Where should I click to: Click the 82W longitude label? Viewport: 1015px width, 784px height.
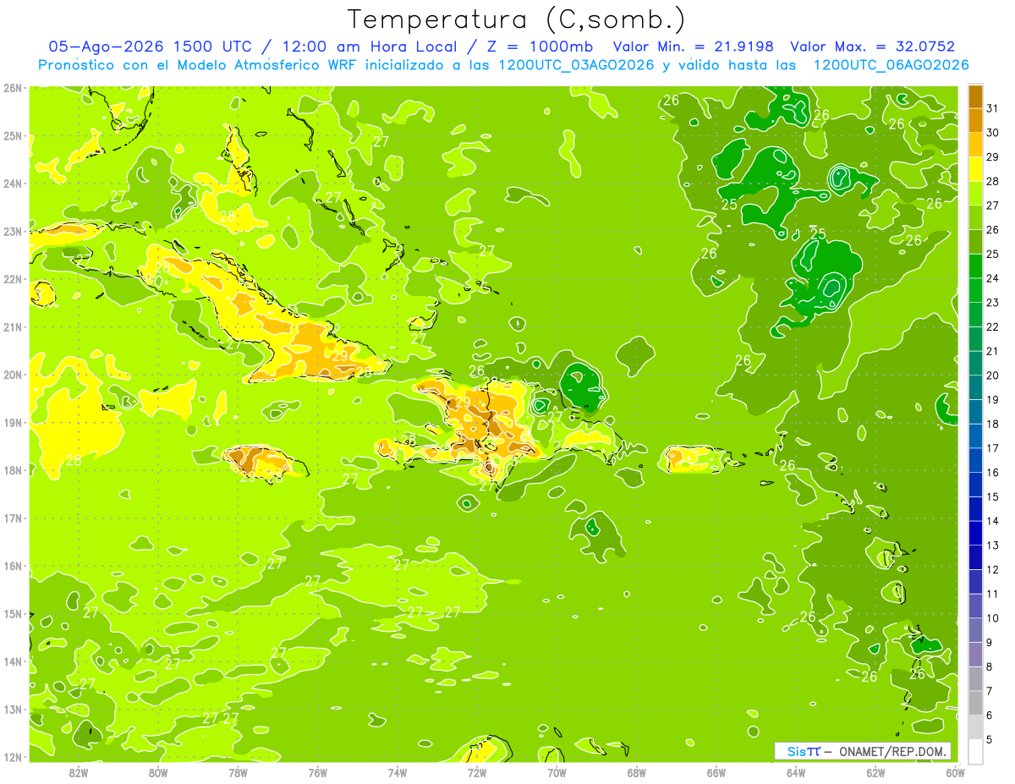tap(78, 773)
